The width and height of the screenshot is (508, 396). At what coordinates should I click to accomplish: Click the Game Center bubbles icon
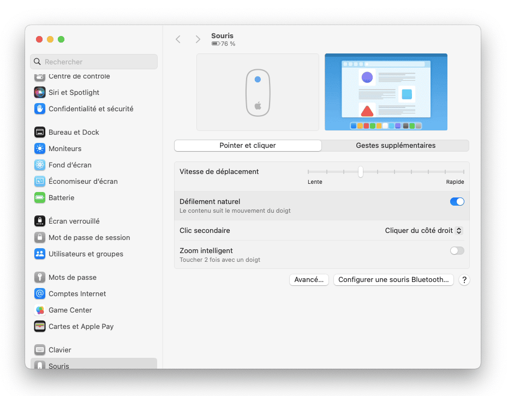tap(40, 310)
